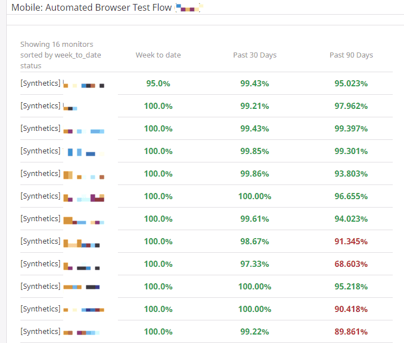Click the 97.33% Past 30 Days value
Viewport: 404px width, 343px height.
[x=254, y=264]
